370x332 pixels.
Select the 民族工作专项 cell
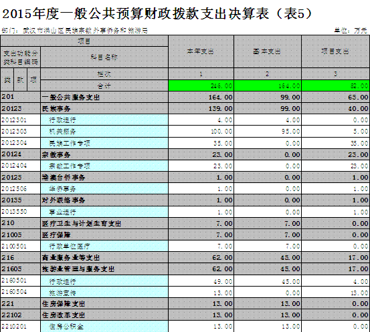(x=104, y=143)
